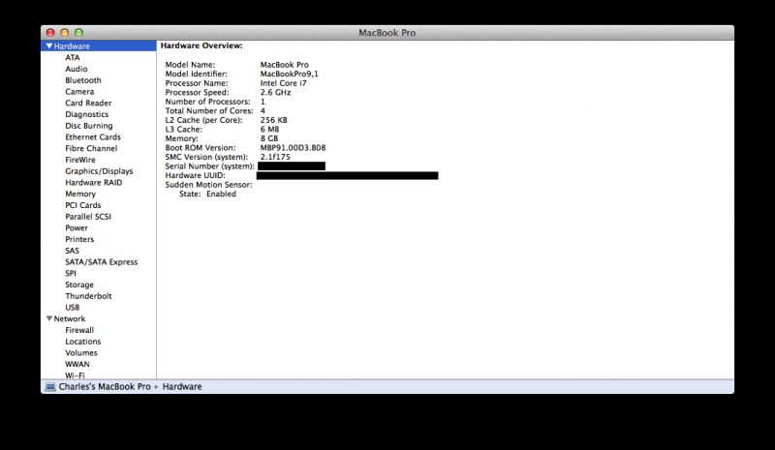The image size is (775, 450).
Task: Select Audio in the sidebar
Action: pos(77,69)
